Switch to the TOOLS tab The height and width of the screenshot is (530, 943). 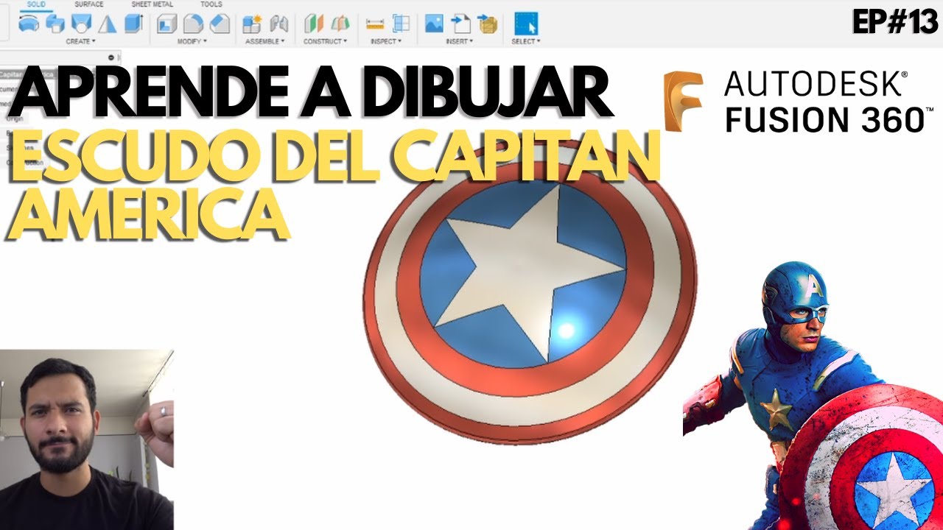(211, 4)
